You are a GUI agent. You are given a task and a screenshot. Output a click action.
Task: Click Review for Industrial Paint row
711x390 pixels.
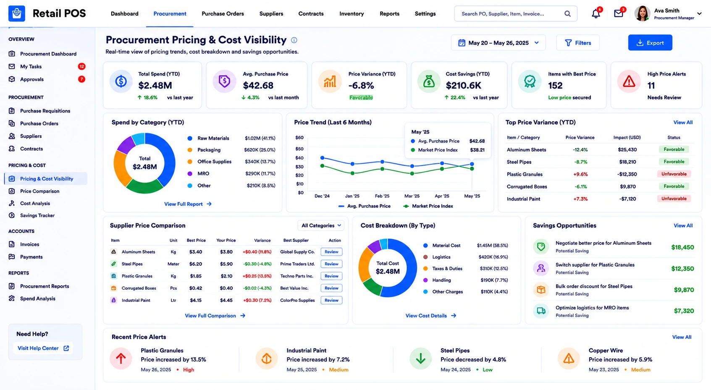331,300
